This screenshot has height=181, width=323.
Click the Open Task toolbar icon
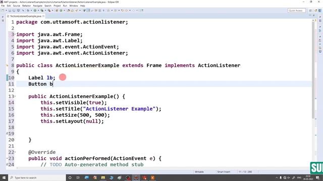[x=72, y=11]
